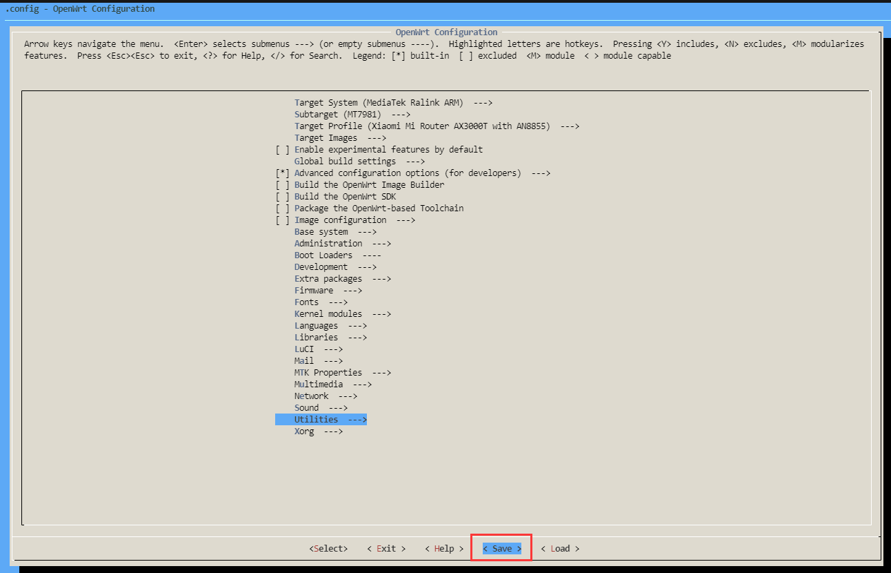Click the Exit button
The height and width of the screenshot is (573, 891).
point(386,549)
